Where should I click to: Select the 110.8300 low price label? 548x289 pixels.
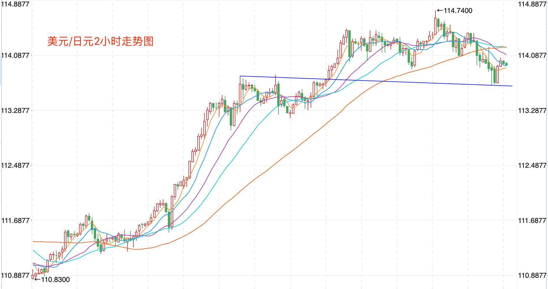pos(55,280)
